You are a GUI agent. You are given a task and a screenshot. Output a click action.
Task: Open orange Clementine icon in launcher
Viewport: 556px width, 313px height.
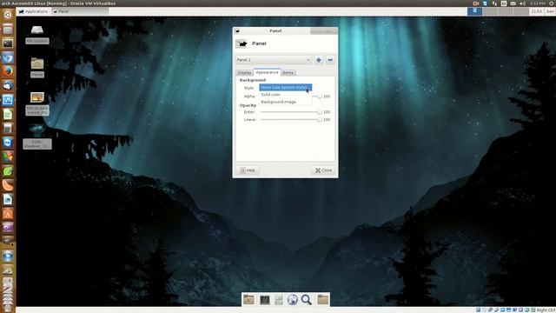pos(8,185)
